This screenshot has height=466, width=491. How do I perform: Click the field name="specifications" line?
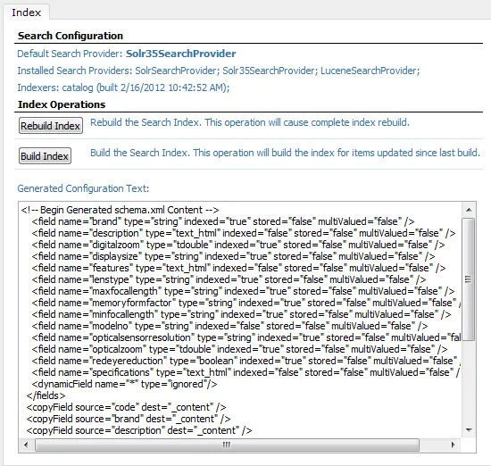pyautogui.click(x=246, y=372)
